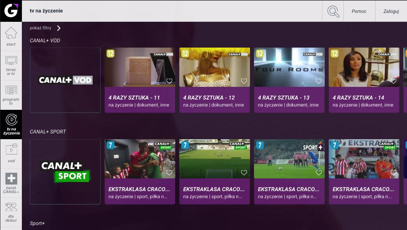Go to the start home icon
This screenshot has width=407, height=230.
[x=11, y=33]
